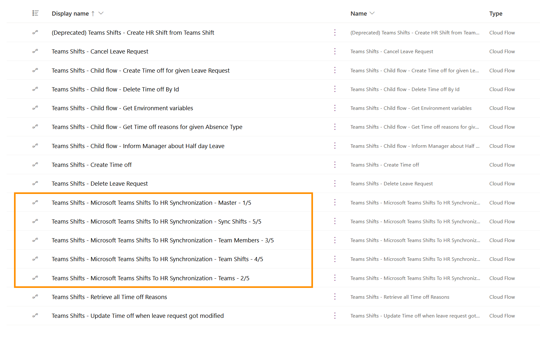Open more options for Delete Leave Request
Image resolution: width=540 pixels, height=350 pixels.
tap(335, 183)
